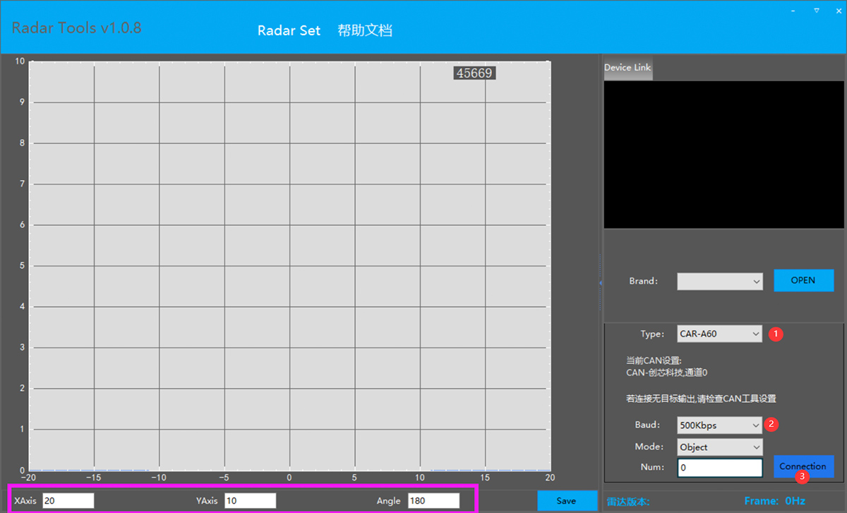Focus the XAxis input field
847x513 pixels.
68,500
